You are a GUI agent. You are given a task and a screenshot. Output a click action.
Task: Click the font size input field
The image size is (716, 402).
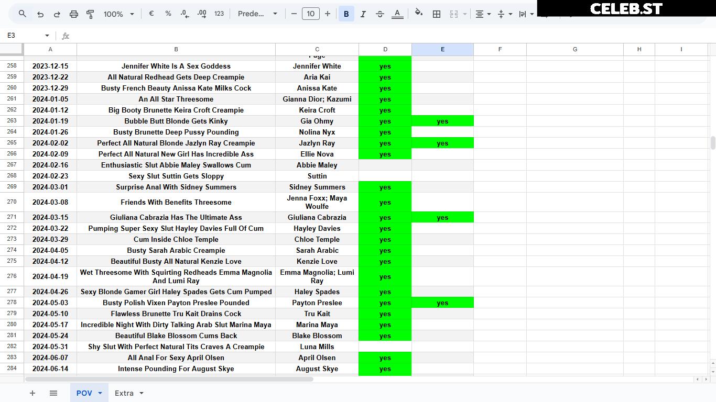[x=311, y=14]
